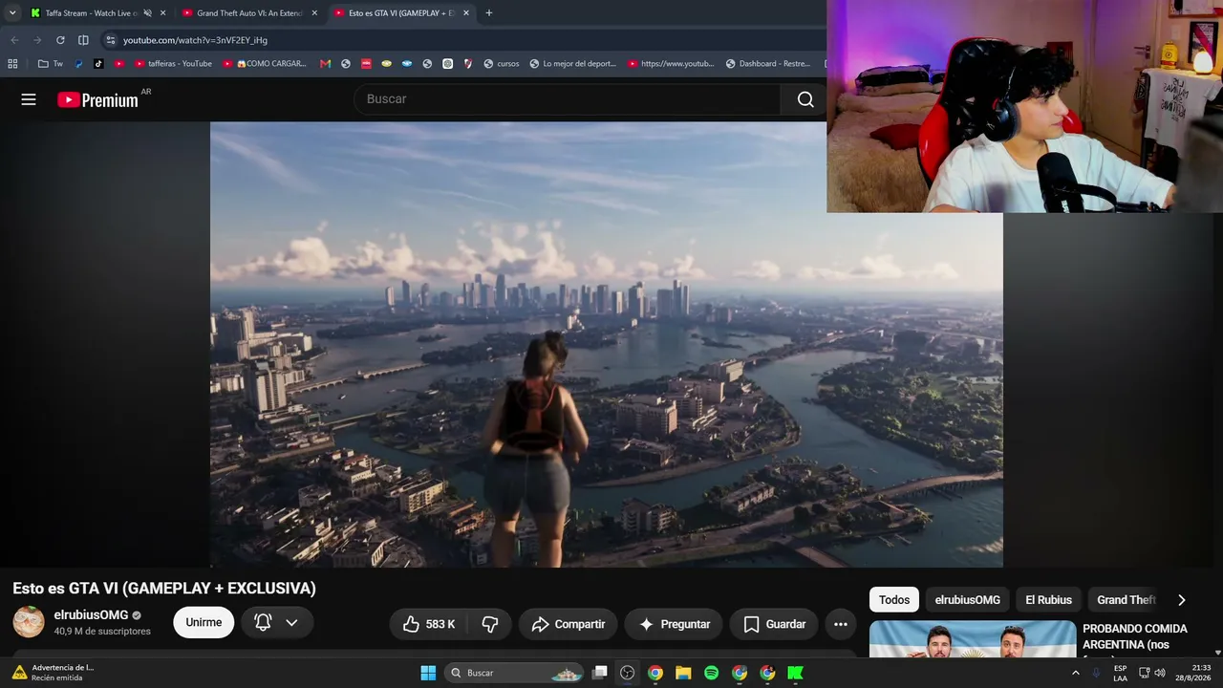Open the Windows Start menu
The height and width of the screenshot is (688, 1223).
point(428,673)
